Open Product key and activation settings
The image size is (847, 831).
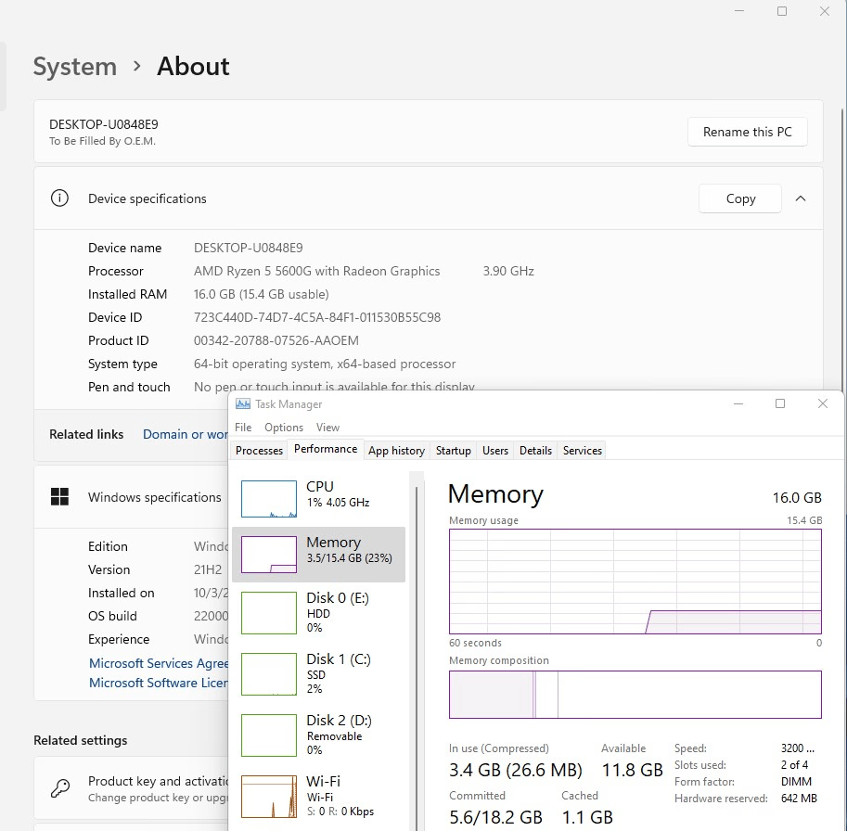pos(131,788)
